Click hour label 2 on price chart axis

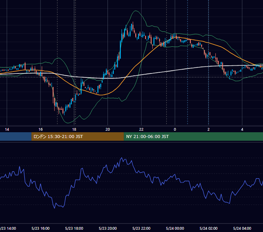click(208, 130)
